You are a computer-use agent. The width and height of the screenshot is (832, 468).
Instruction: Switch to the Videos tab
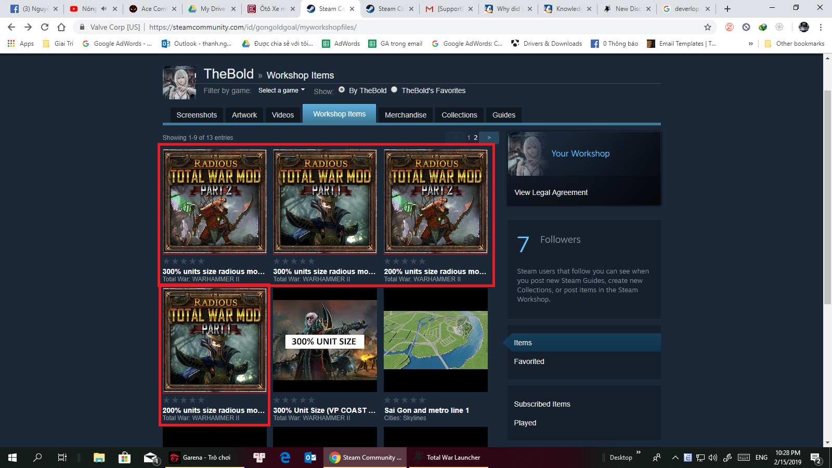point(283,115)
